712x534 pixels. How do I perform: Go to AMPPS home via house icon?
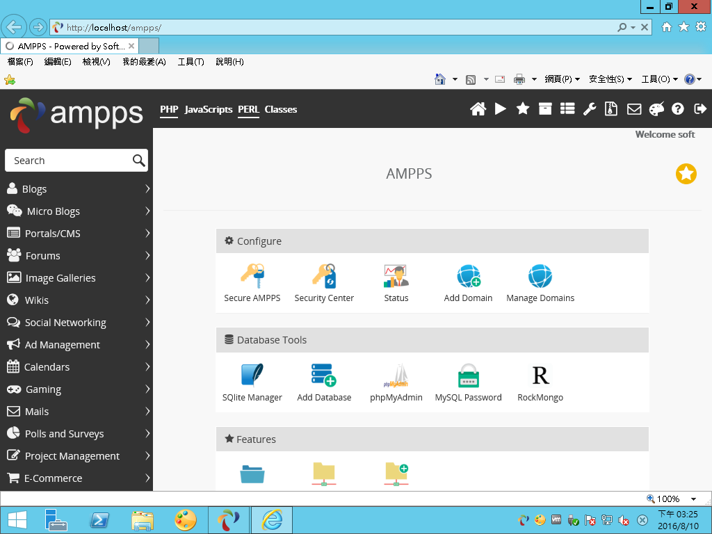click(x=478, y=109)
